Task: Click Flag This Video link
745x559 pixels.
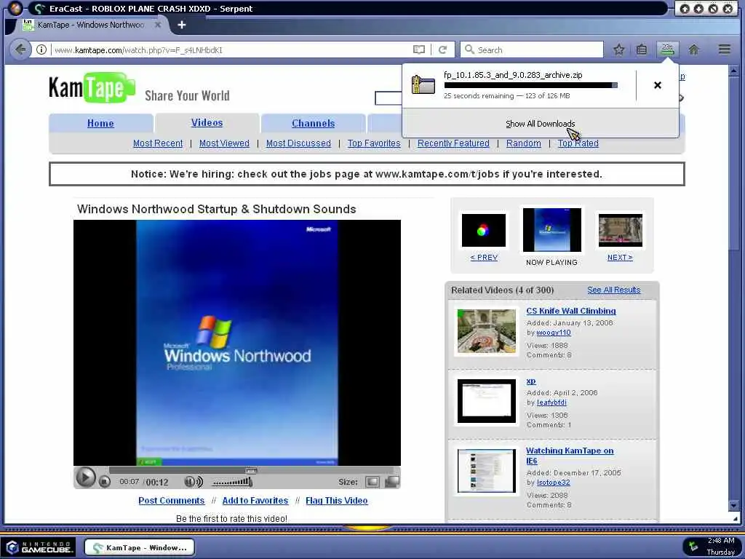Action: coord(336,501)
